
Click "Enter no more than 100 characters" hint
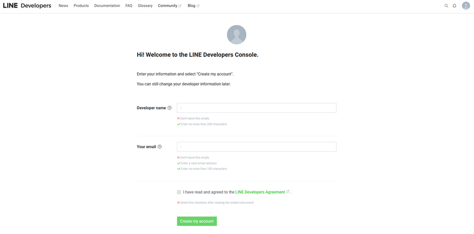coord(204,169)
